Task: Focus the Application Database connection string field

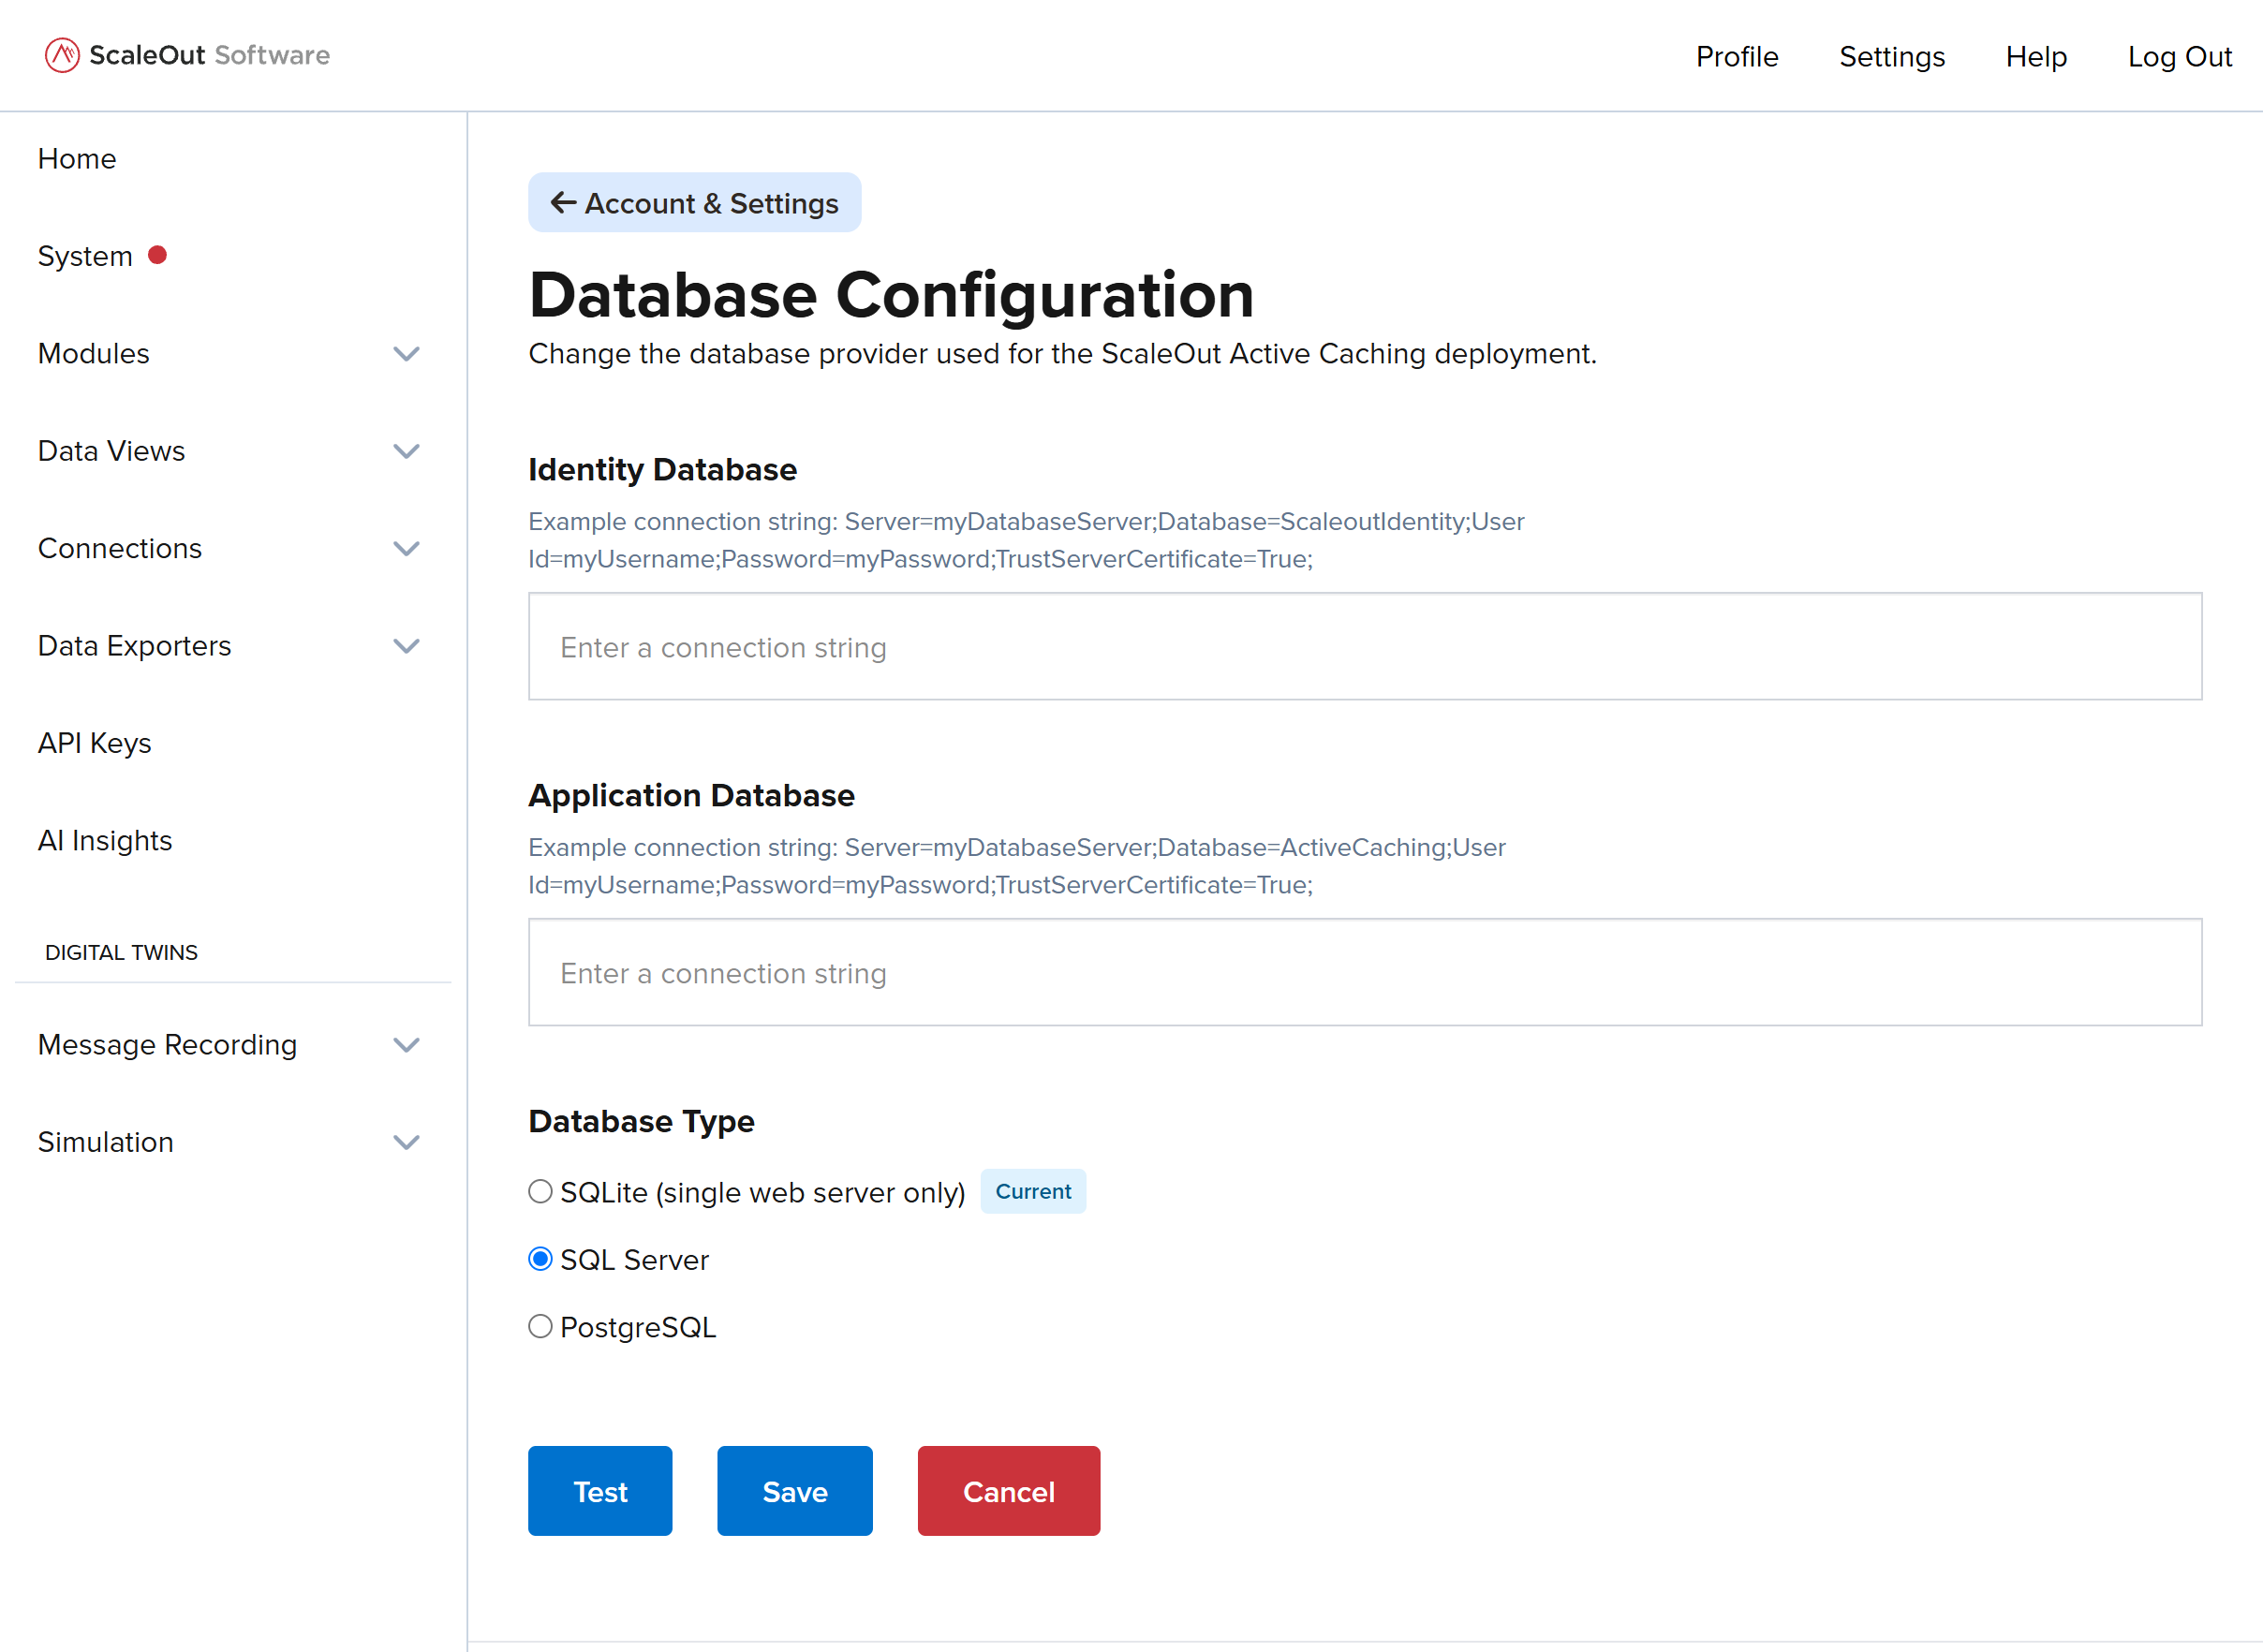Action: (x=1365, y=972)
